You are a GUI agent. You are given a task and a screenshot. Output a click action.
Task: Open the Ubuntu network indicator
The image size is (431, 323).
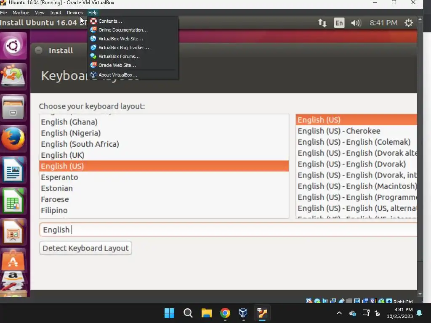tap(322, 23)
